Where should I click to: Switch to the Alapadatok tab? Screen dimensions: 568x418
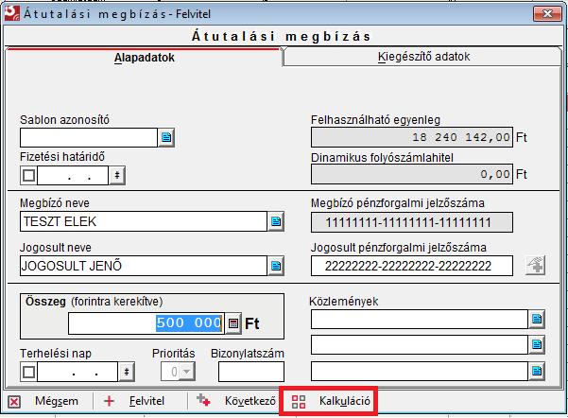pyautogui.click(x=145, y=58)
